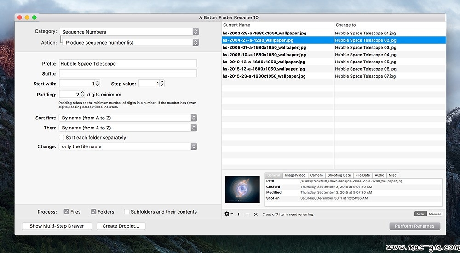Click the Padding number field
The height and width of the screenshot is (253, 460).
click(70, 94)
